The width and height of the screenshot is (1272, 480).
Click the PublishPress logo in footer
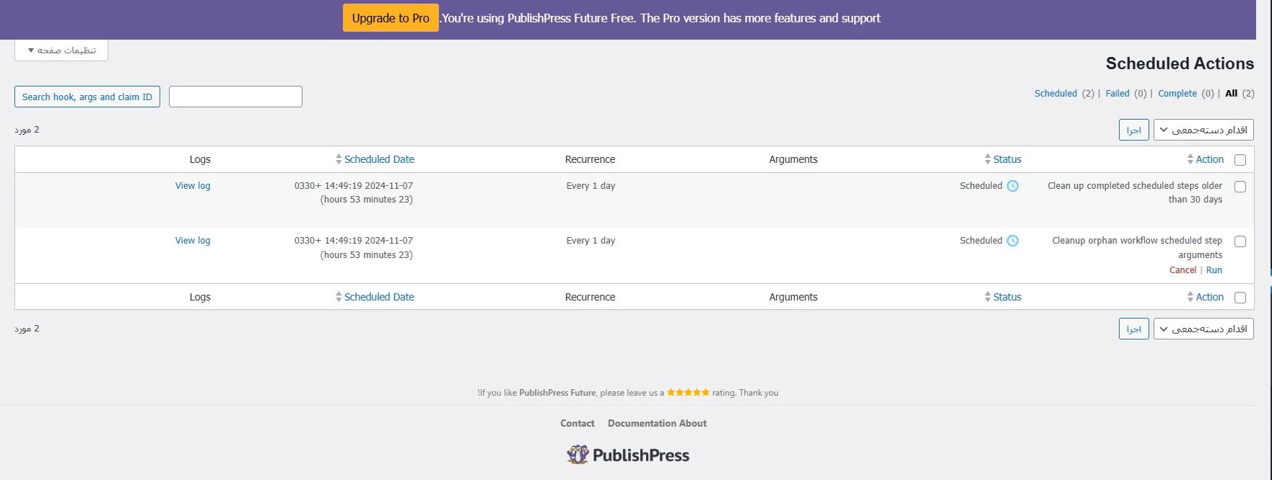click(628, 455)
